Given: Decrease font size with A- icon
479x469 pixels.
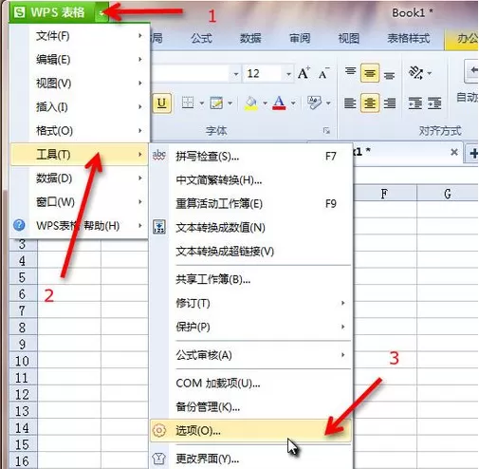Looking at the screenshot, I should pos(323,74).
